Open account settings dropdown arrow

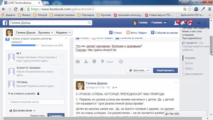[205, 23]
